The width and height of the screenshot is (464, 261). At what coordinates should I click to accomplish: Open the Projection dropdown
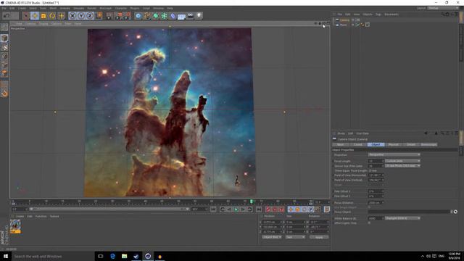[394, 154]
